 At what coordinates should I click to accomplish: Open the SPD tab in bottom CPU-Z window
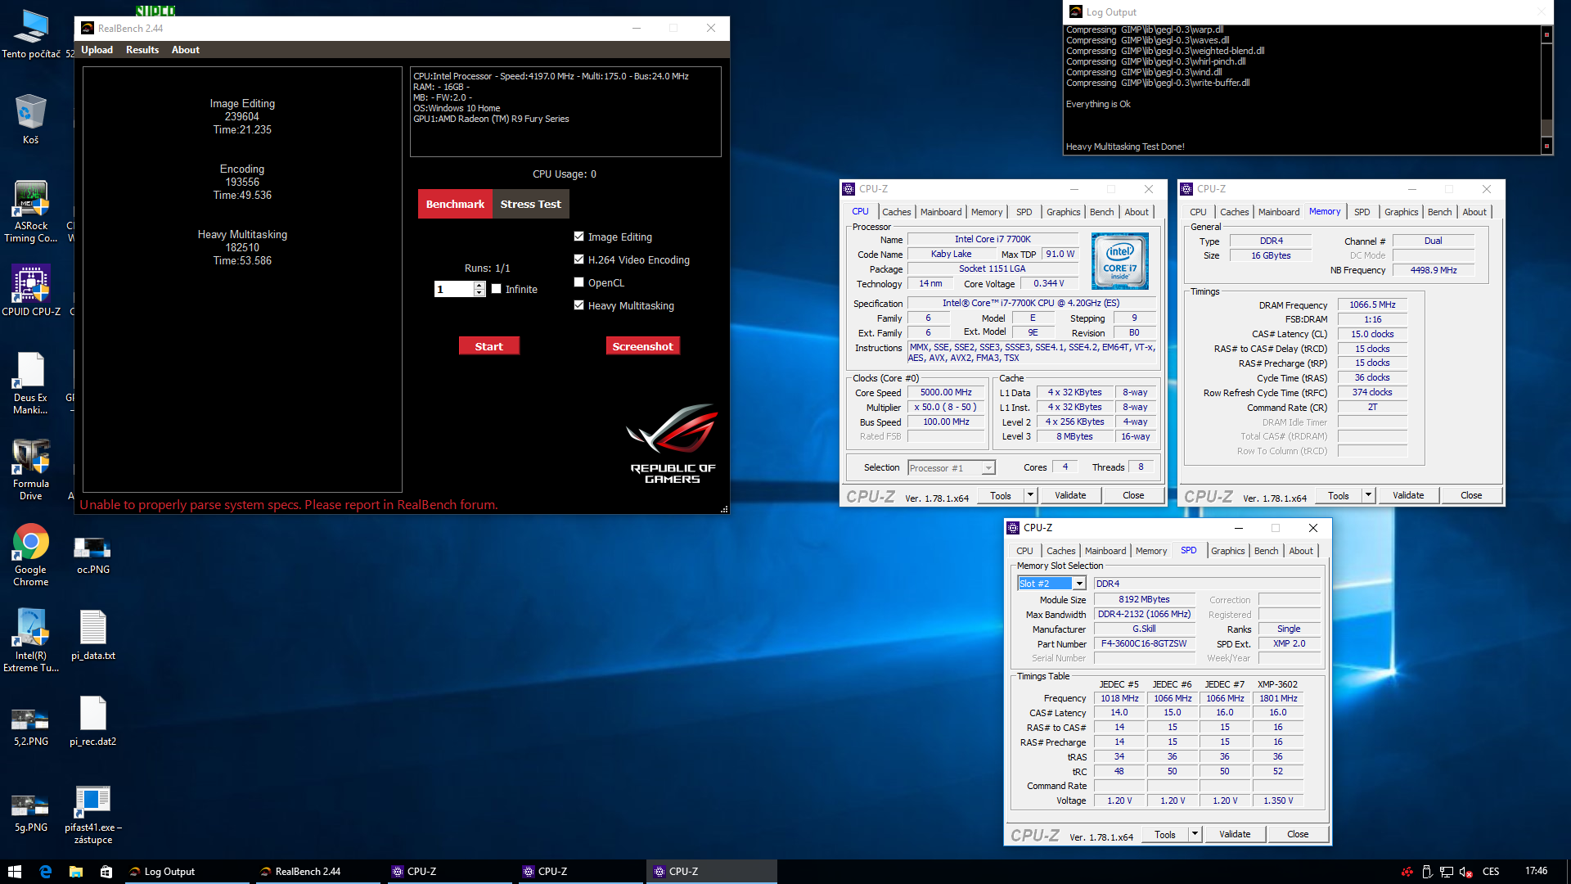tap(1187, 551)
